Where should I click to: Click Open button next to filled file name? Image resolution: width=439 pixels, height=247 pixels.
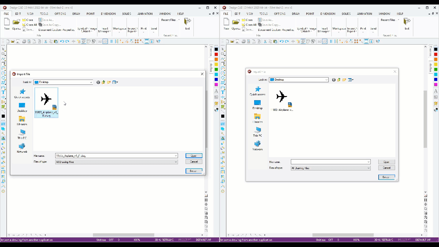click(194, 156)
